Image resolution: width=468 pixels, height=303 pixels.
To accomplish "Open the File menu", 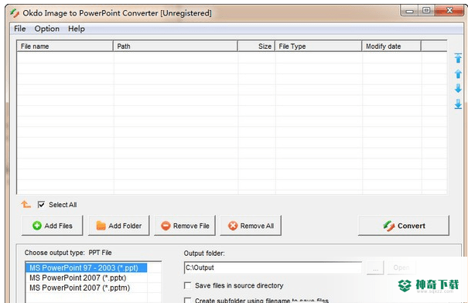I will coord(19,29).
